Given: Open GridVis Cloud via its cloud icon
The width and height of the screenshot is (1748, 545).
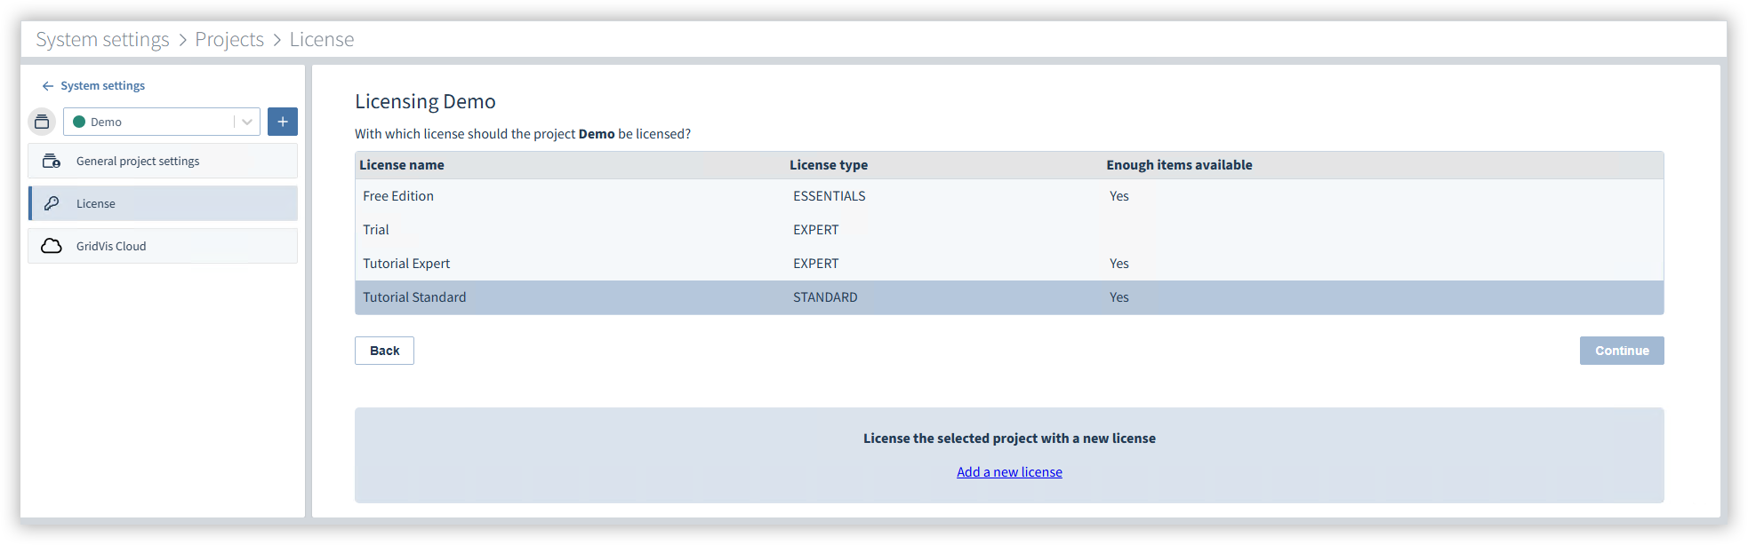Looking at the screenshot, I should pyautogui.click(x=51, y=246).
